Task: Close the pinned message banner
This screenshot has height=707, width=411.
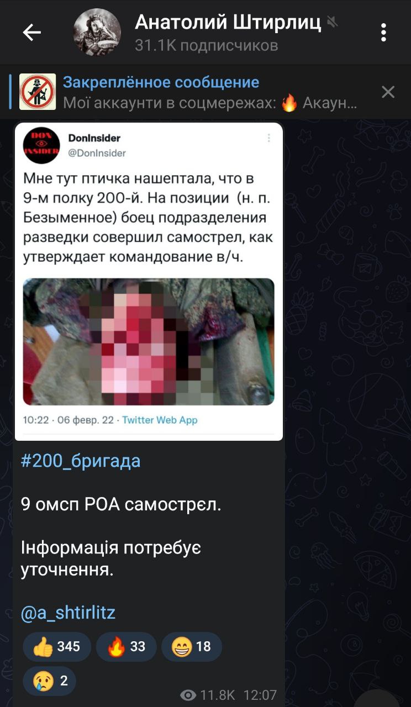Action: [x=388, y=92]
